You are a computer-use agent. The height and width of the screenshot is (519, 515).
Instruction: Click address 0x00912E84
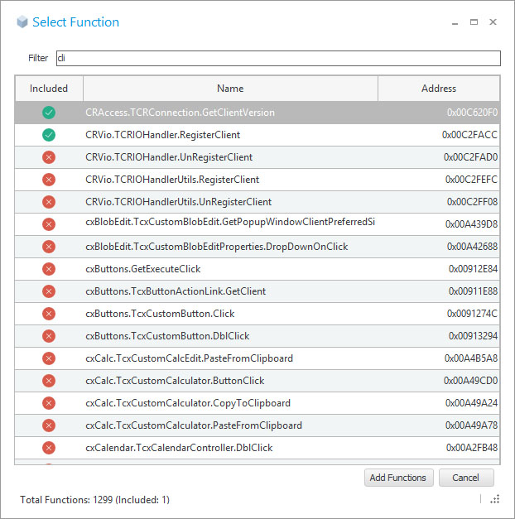[x=473, y=269]
